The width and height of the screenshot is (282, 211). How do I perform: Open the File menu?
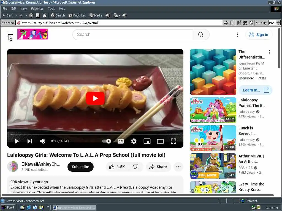(5, 9)
